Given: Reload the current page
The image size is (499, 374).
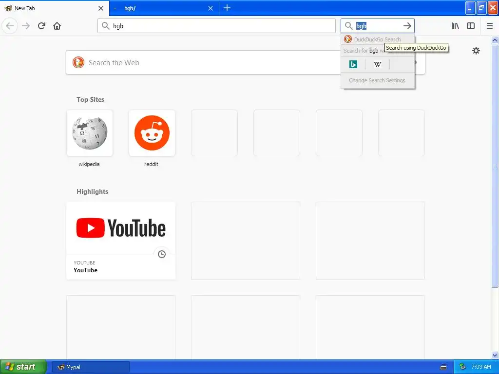Looking at the screenshot, I should 41,26.
